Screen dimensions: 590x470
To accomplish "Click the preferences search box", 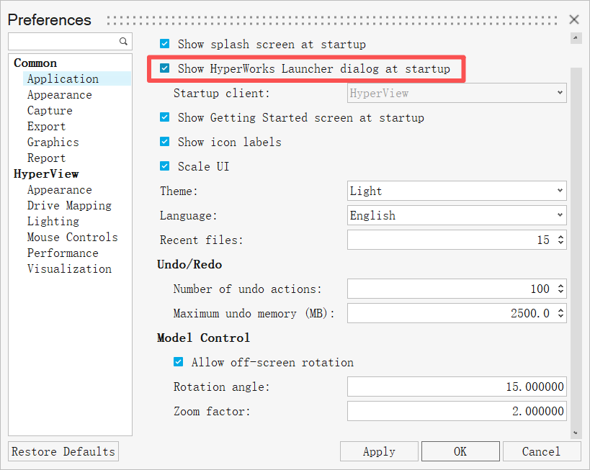I will 63,41.
